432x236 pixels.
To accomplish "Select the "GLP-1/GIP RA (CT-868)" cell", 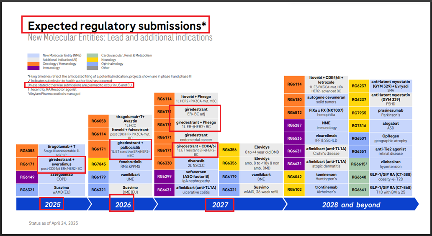I will [391, 190].
